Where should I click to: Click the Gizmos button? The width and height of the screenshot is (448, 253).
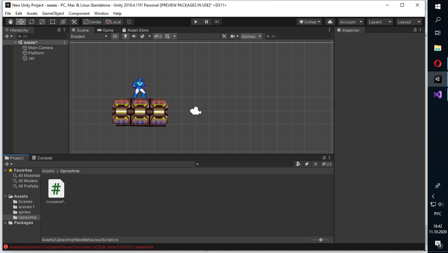tap(248, 36)
